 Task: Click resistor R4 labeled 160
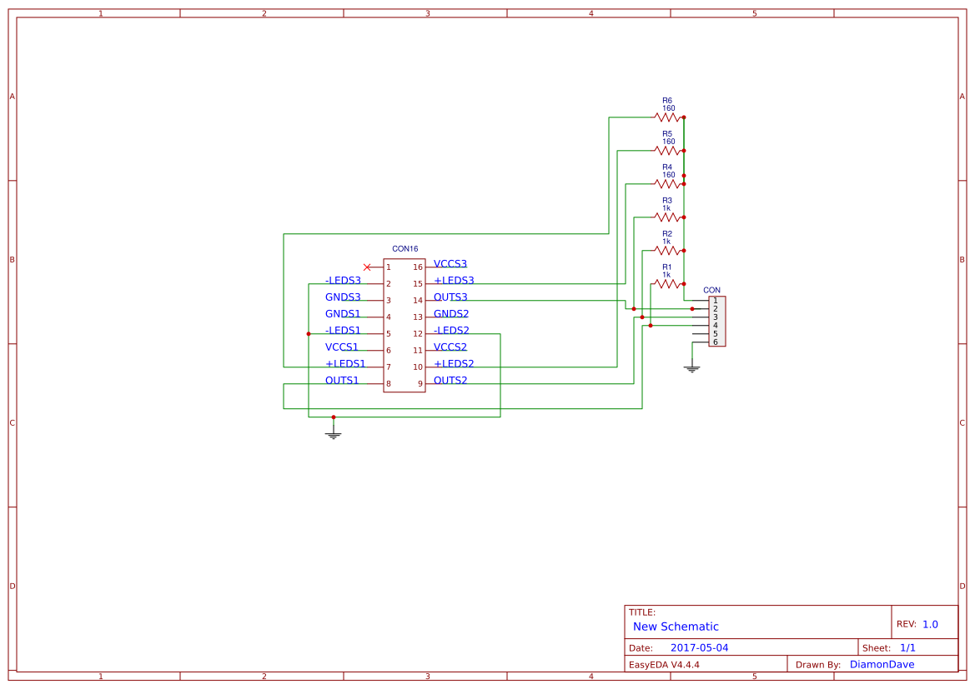pos(667,182)
